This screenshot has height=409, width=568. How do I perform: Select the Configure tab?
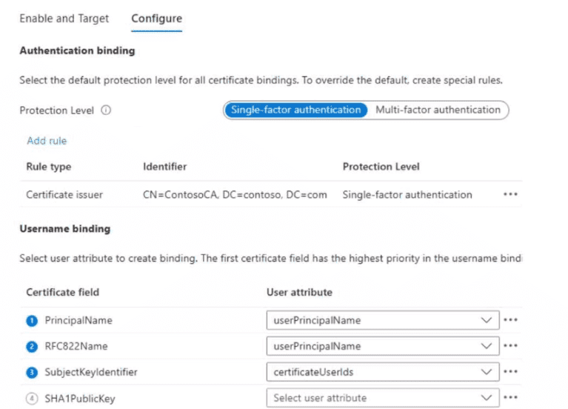tap(156, 19)
